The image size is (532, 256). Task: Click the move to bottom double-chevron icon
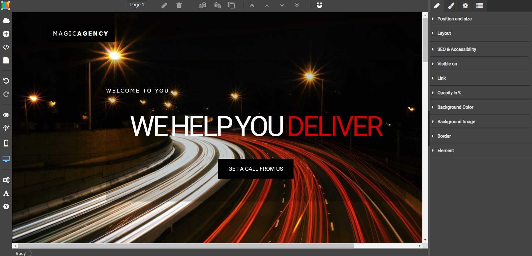click(x=297, y=5)
